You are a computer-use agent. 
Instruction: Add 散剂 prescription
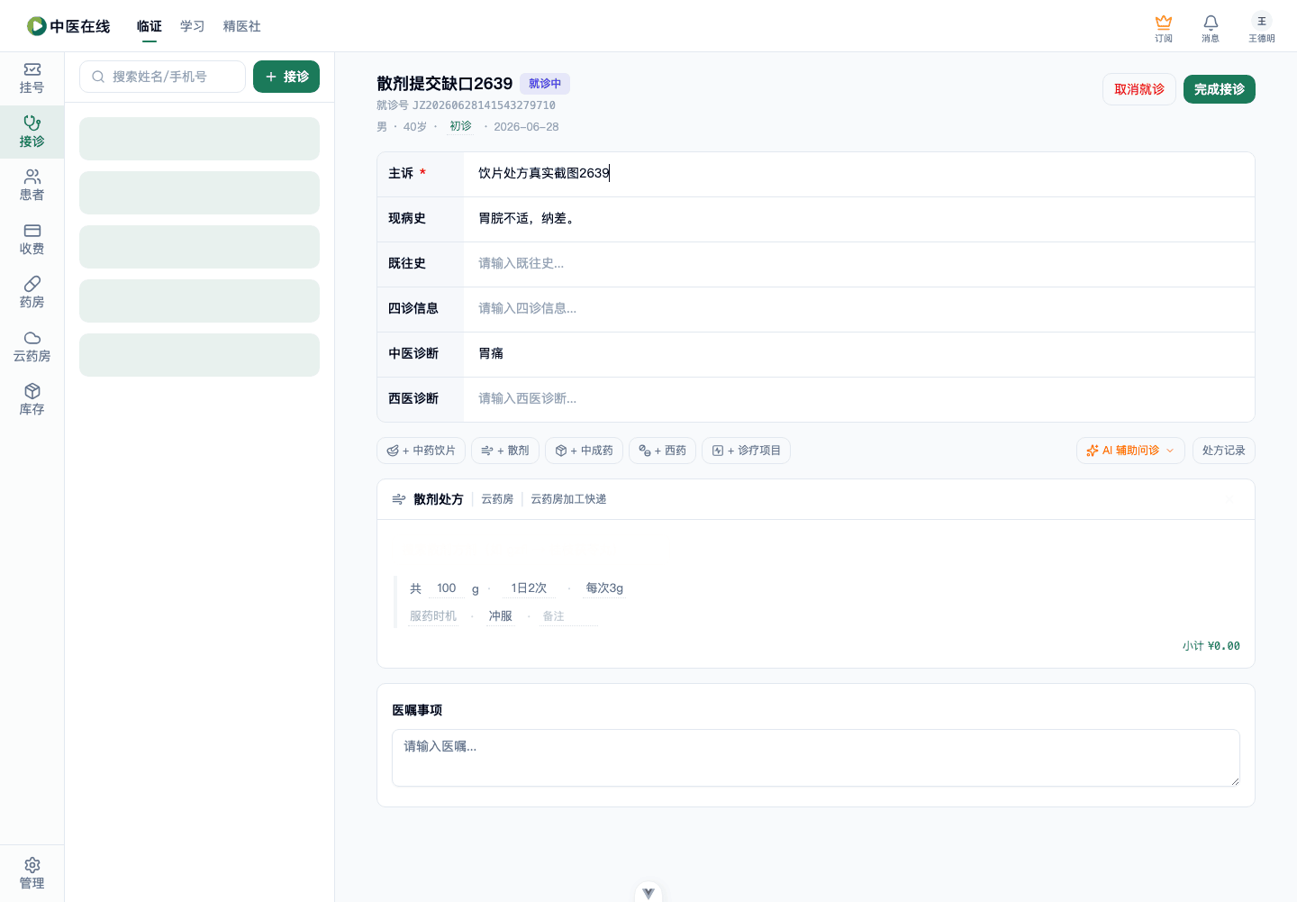tap(505, 451)
